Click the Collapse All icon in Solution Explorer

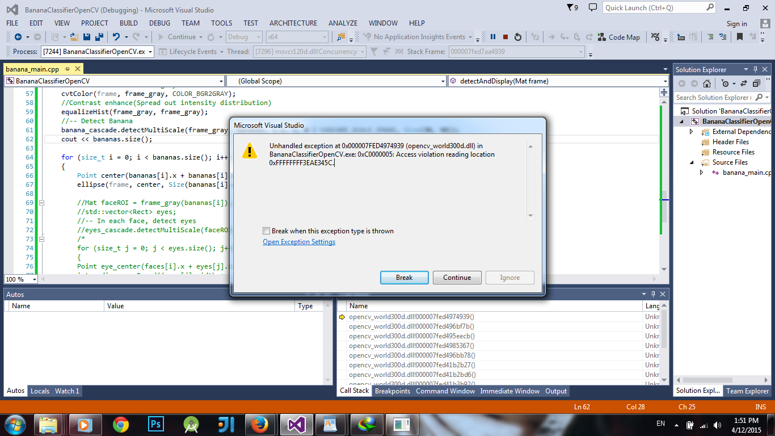pyautogui.click(x=756, y=83)
